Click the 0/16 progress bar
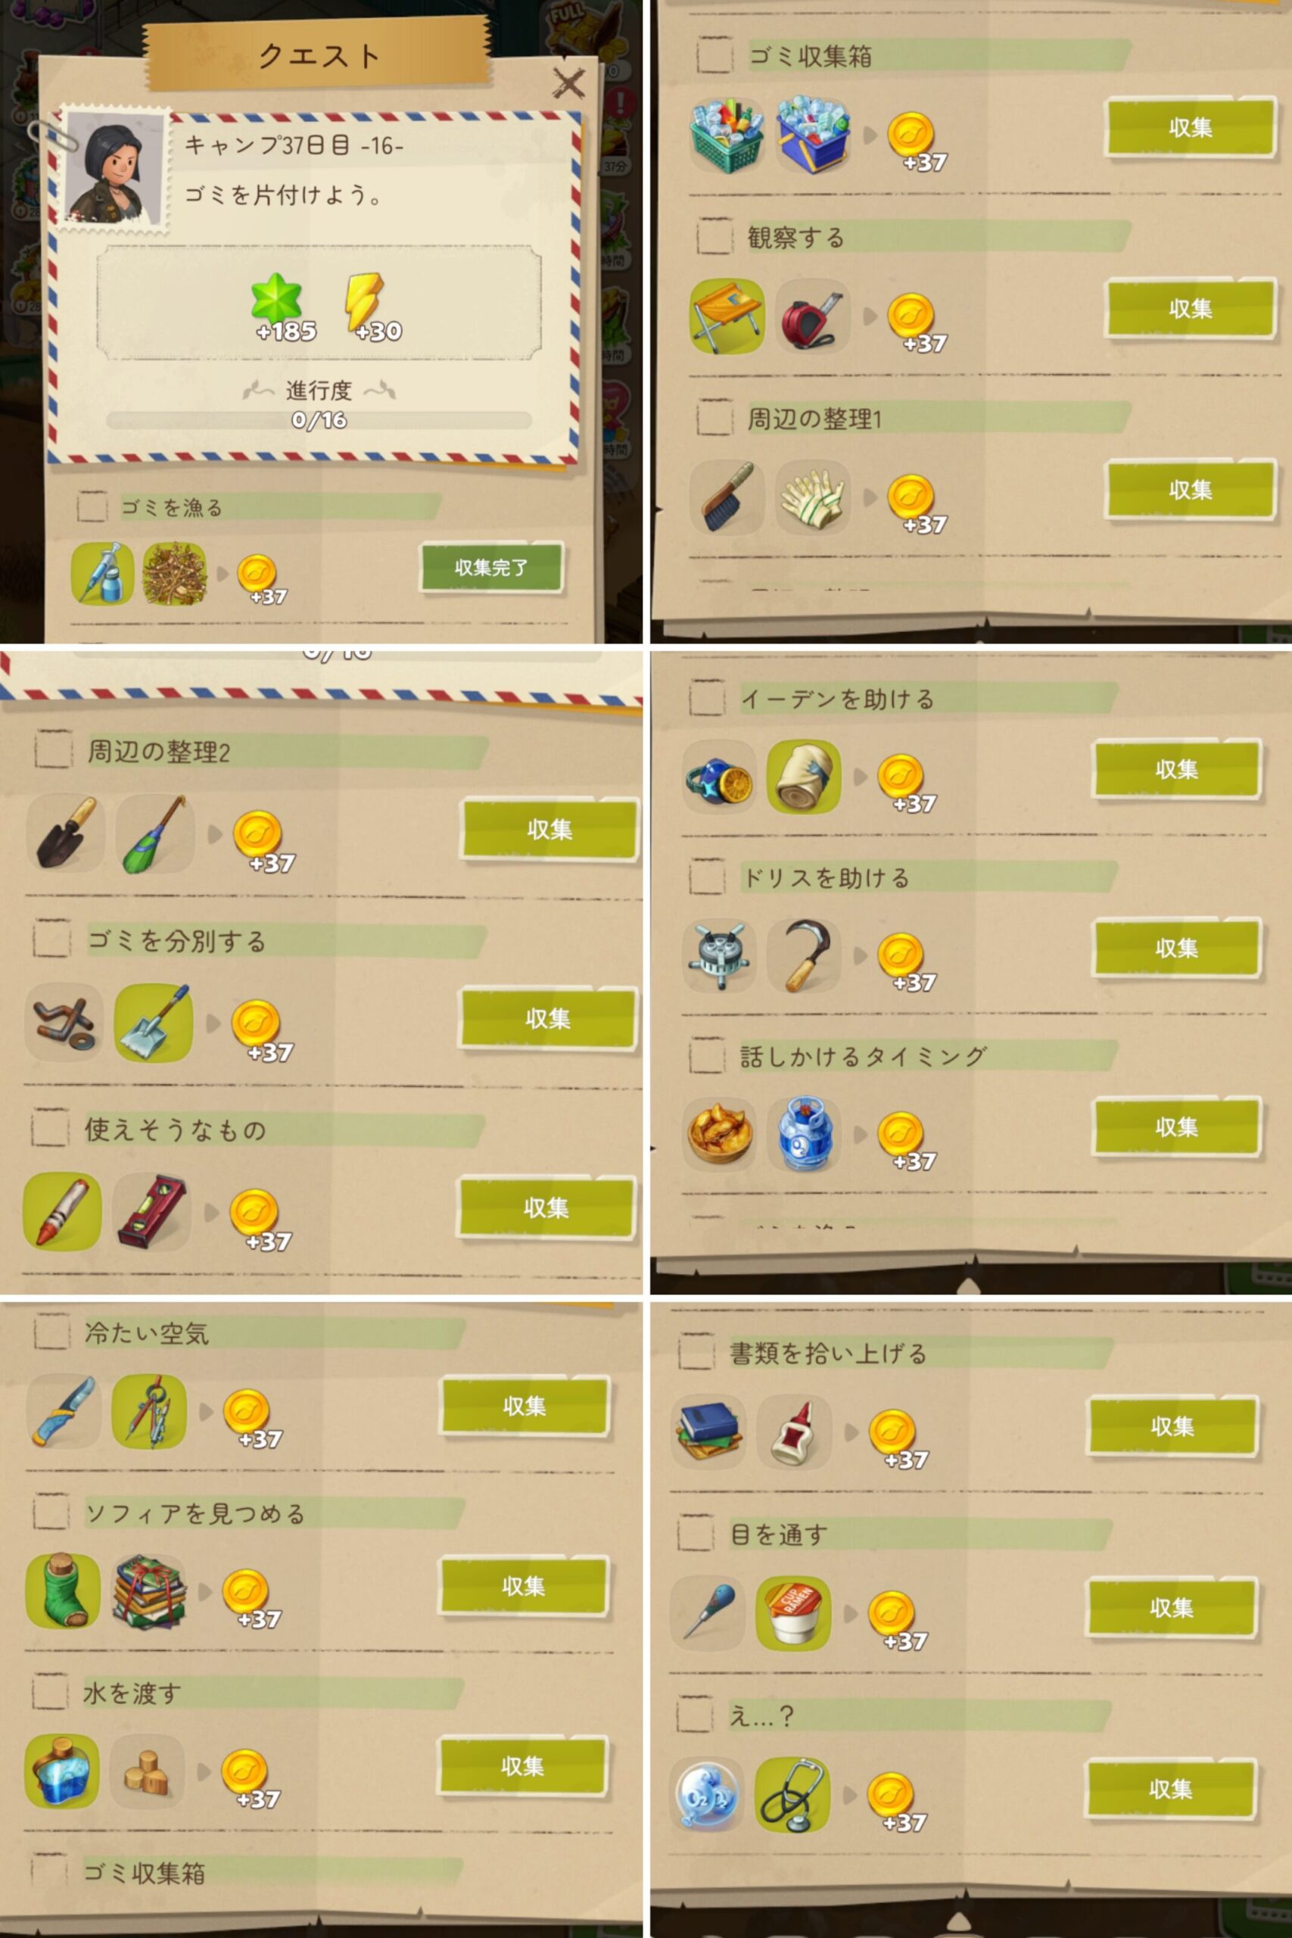 point(319,420)
